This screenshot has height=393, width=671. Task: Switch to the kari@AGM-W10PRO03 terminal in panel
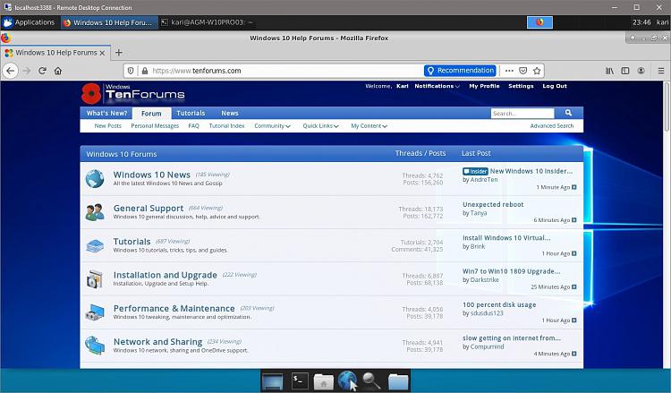208,22
